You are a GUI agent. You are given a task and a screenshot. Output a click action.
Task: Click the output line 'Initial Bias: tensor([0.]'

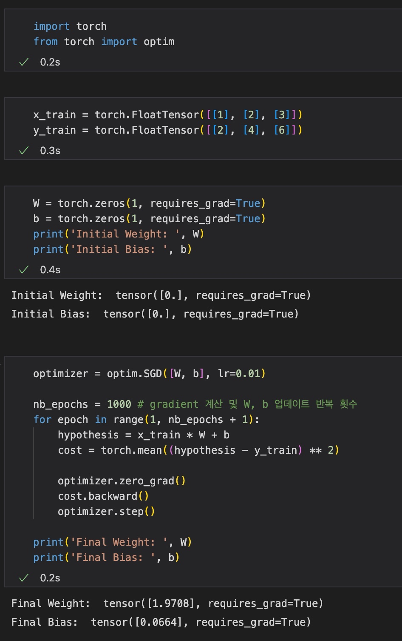pyautogui.click(x=155, y=314)
